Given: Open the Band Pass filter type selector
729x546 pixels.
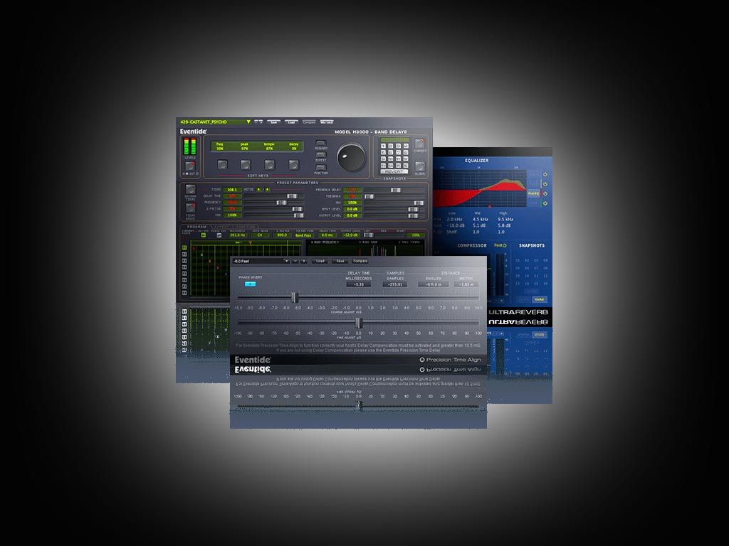Looking at the screenshot, I should point(303,235).
